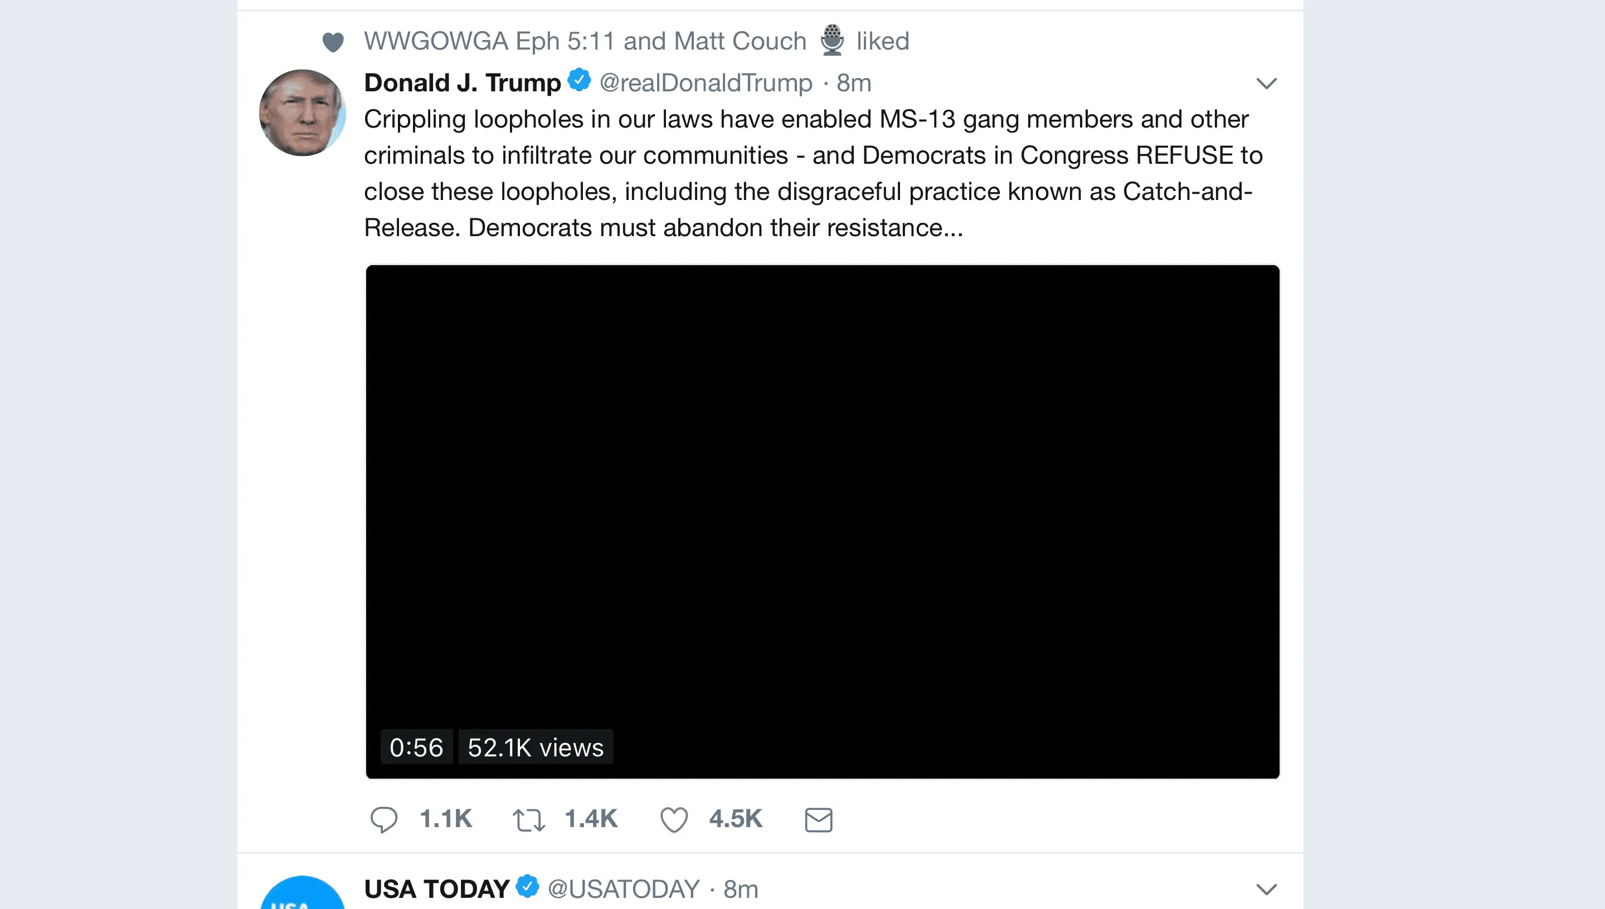Expand the Trump tweet options chevron
This screenshot has width=1605, height=909.
pos(1266,83)
